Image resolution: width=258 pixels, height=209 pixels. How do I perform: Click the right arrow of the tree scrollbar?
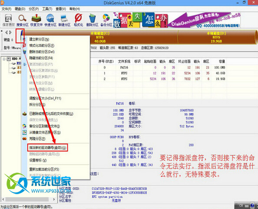pos(54,199)
